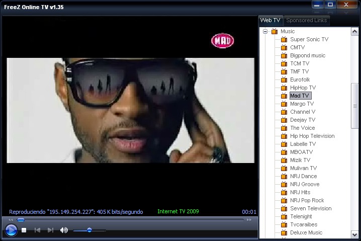Click the TV icon beside NRJ Hits
Image resolution: width=361 pixels, height=241 pixels.
[284, 192]
